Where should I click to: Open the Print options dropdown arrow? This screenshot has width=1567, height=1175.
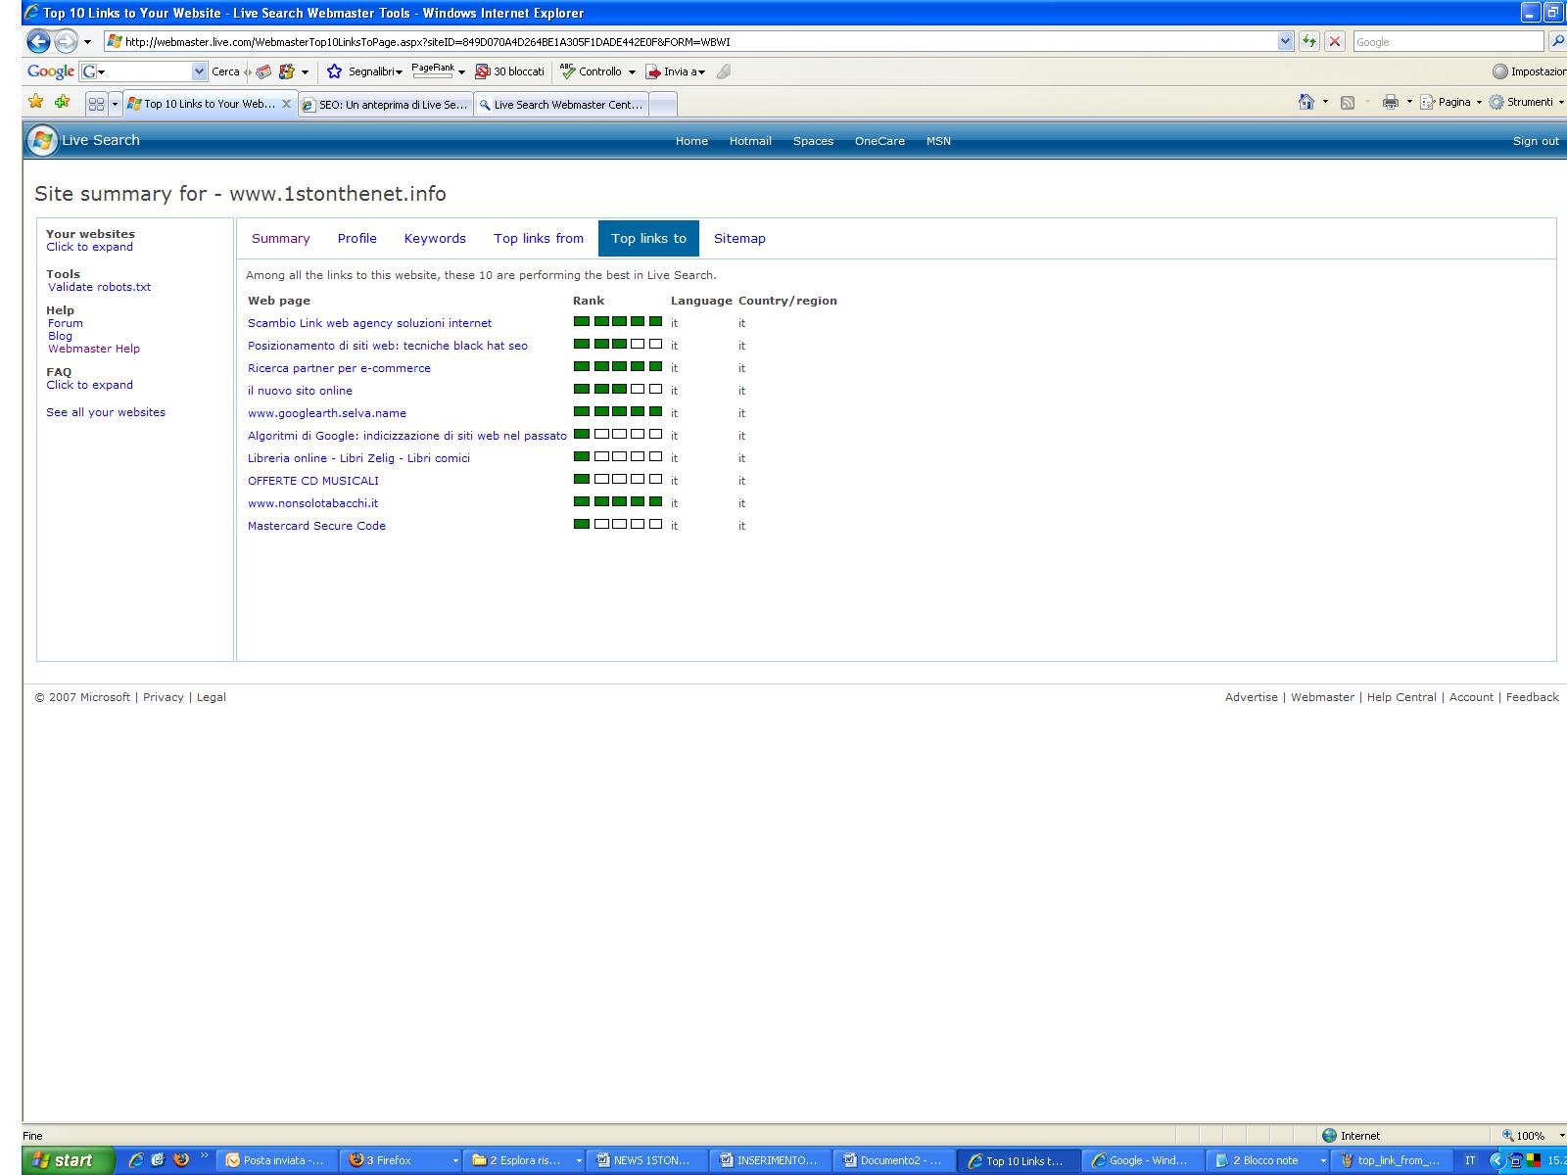point(1409,102)
